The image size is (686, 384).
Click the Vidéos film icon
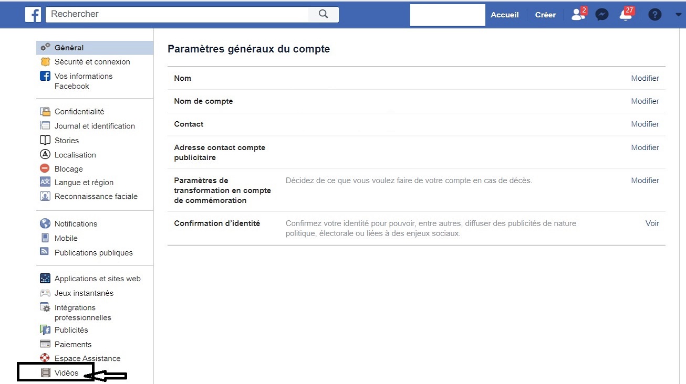46,373
